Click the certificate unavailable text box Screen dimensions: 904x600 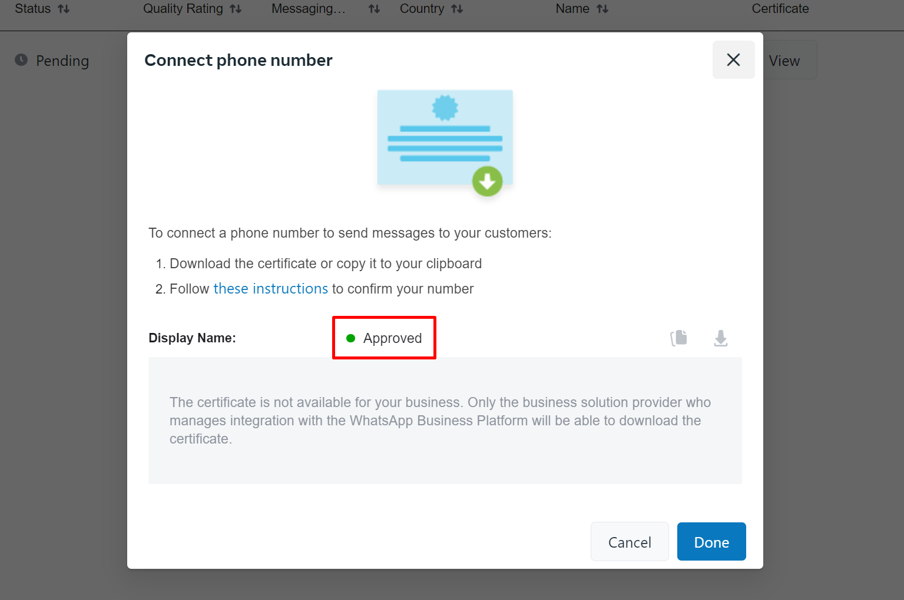click(x=445, y=420)
